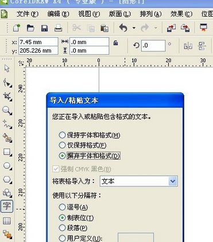Click the Print icon
Image resolution: width=213 pixels, height=242 pixels.
pos(58,28)
